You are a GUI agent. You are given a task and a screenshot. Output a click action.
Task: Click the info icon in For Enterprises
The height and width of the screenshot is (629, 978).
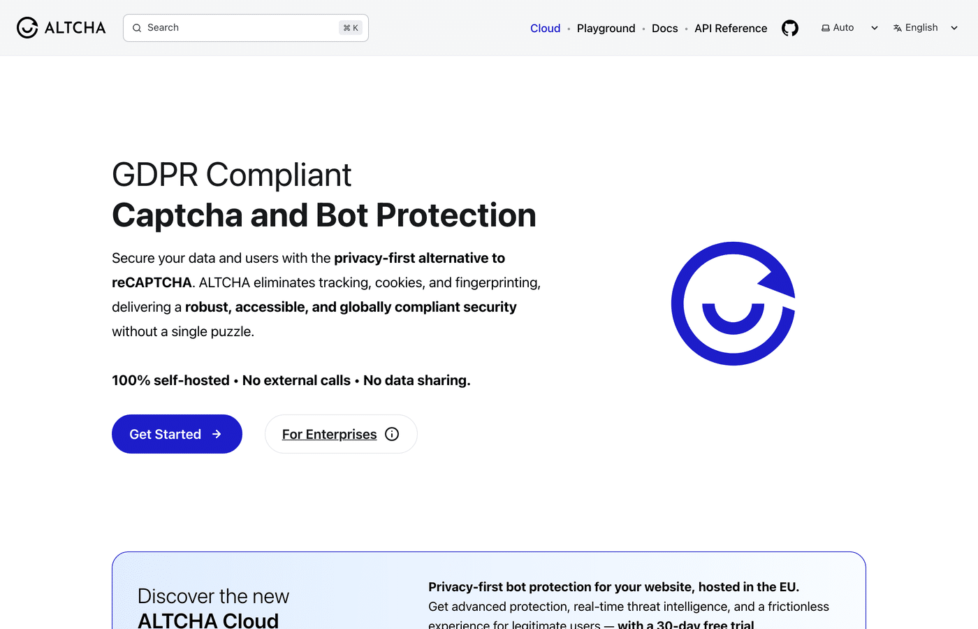click(392, 434)
